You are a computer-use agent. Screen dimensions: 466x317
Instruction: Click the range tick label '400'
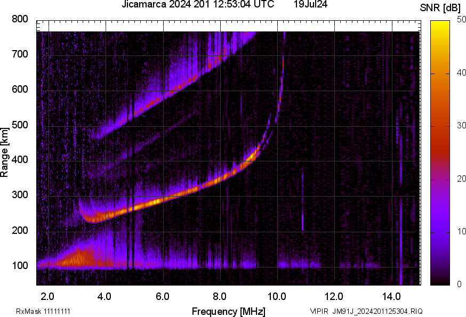pyautogui.click(x=20, y=159)
